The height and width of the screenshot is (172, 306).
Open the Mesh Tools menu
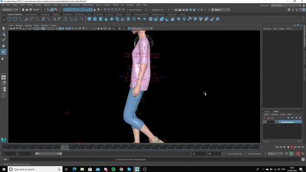[76, 5]
